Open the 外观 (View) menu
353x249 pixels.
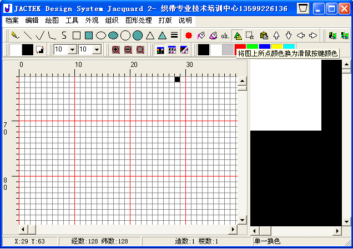(x=92, y=20)
